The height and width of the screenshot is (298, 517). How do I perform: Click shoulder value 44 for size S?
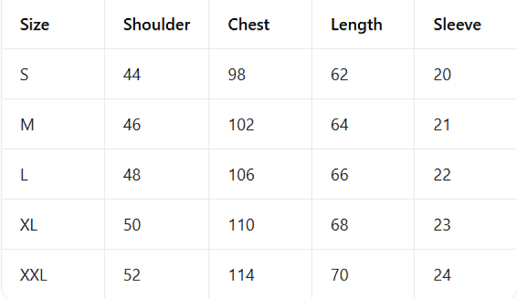click(x=132, y=75)
